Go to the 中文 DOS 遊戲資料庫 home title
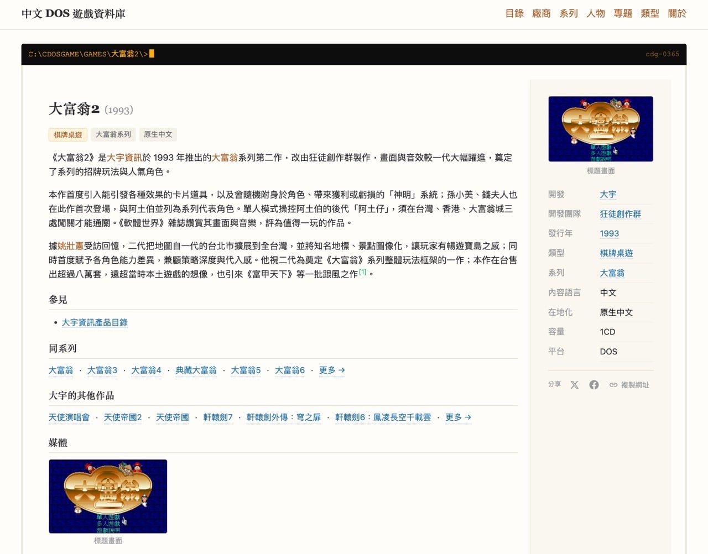Image resolution: width=708 pixels, height=554 pixels. pos(74,14)
